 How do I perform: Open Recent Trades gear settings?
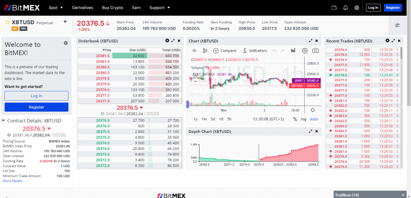click(387, 41)
